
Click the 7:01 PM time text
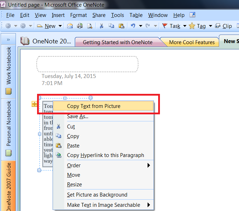click(x=52, y=83)
